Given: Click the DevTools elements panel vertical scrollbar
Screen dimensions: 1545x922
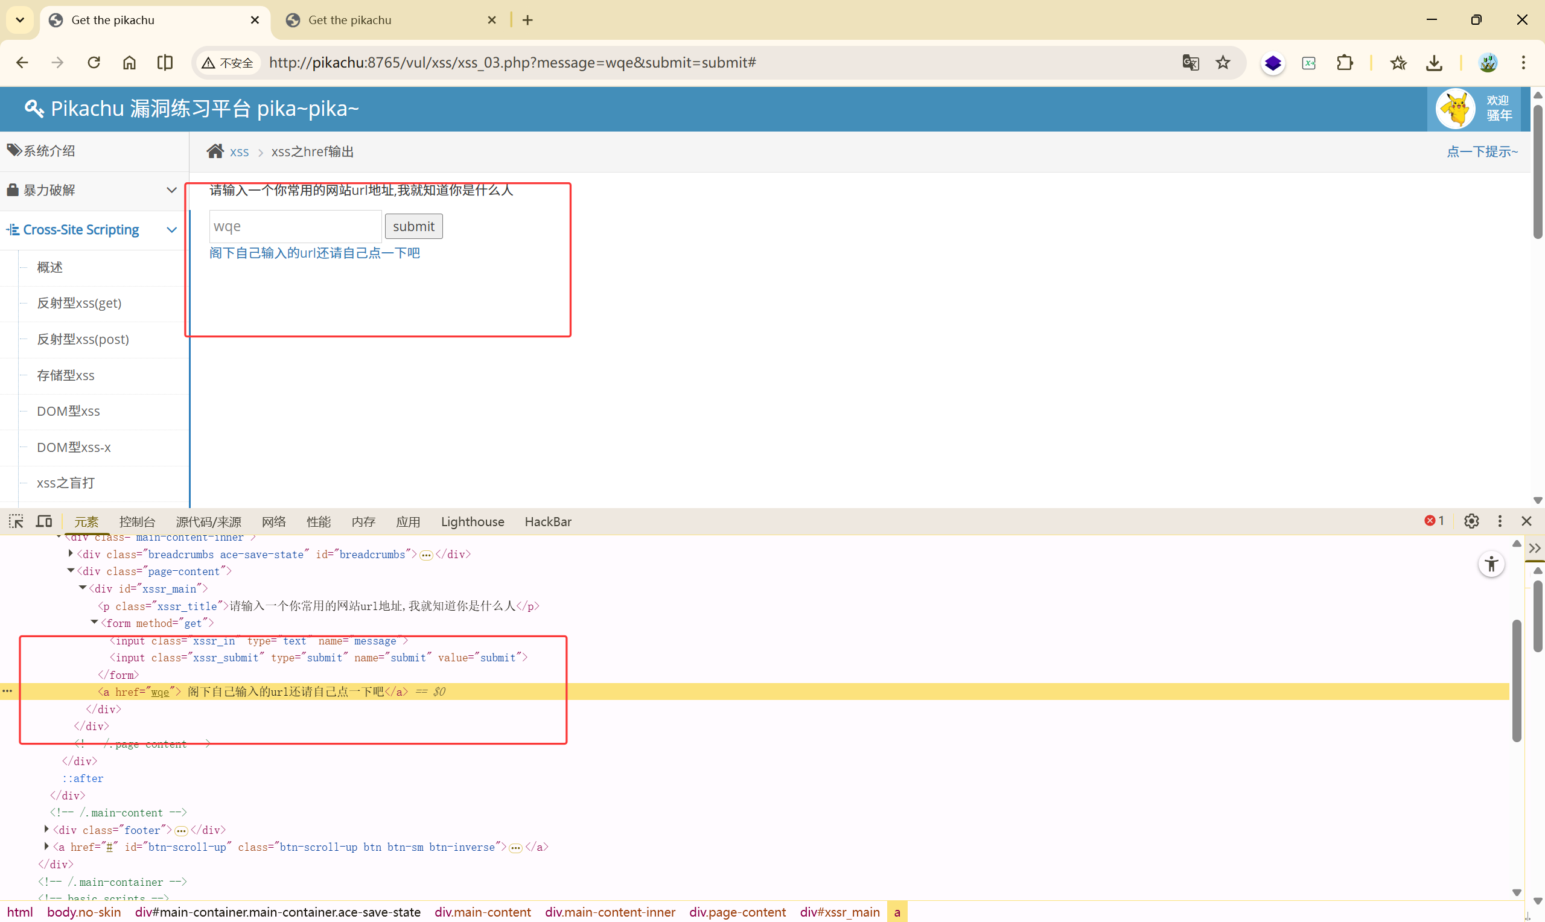Looking at the screenshot, I should [1516, 680].
